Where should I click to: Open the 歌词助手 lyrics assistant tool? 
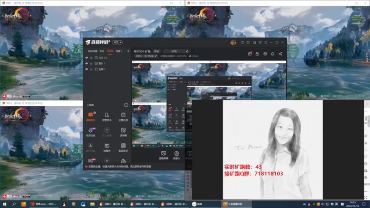[123, 147]
